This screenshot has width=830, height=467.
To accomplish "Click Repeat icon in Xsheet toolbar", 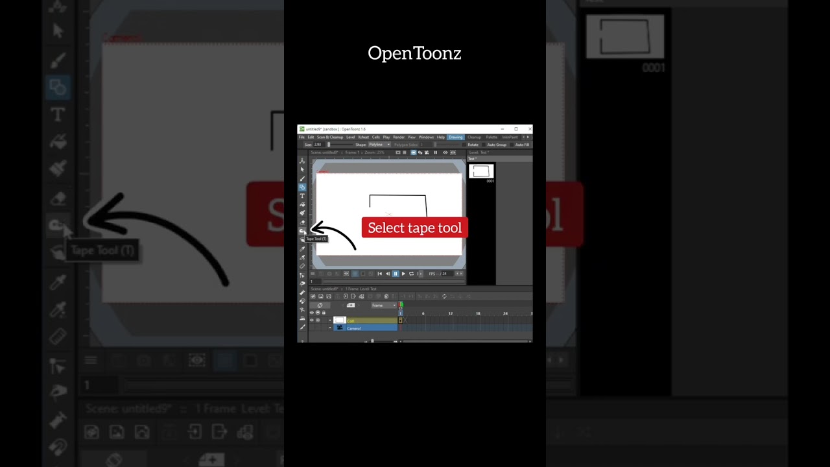I will 444,296.
